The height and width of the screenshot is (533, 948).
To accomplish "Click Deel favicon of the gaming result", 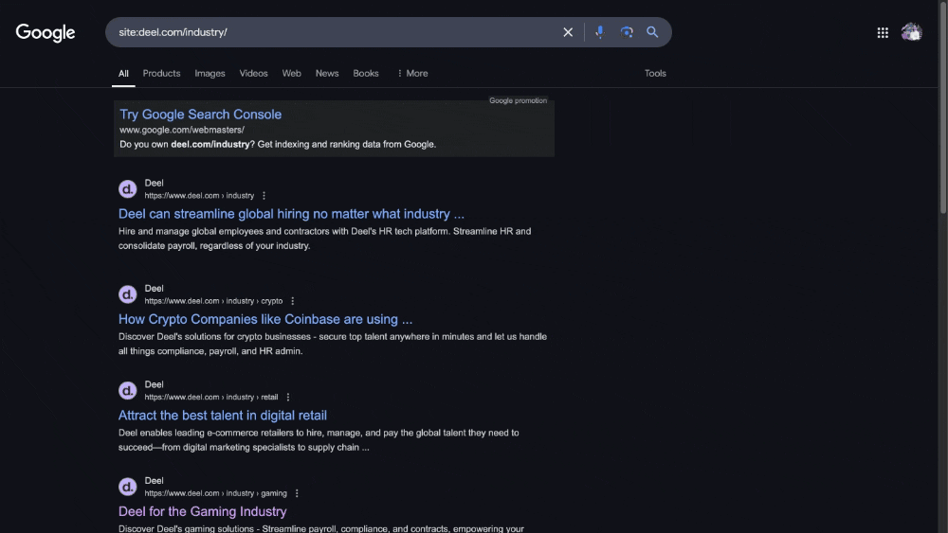I will tap(128, 487).
